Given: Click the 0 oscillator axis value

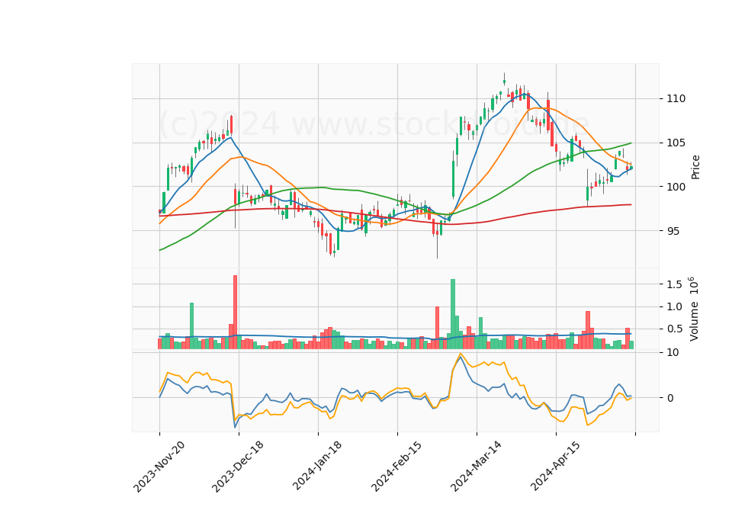Looking at the screenshot, I should click(x=670, y=398).
